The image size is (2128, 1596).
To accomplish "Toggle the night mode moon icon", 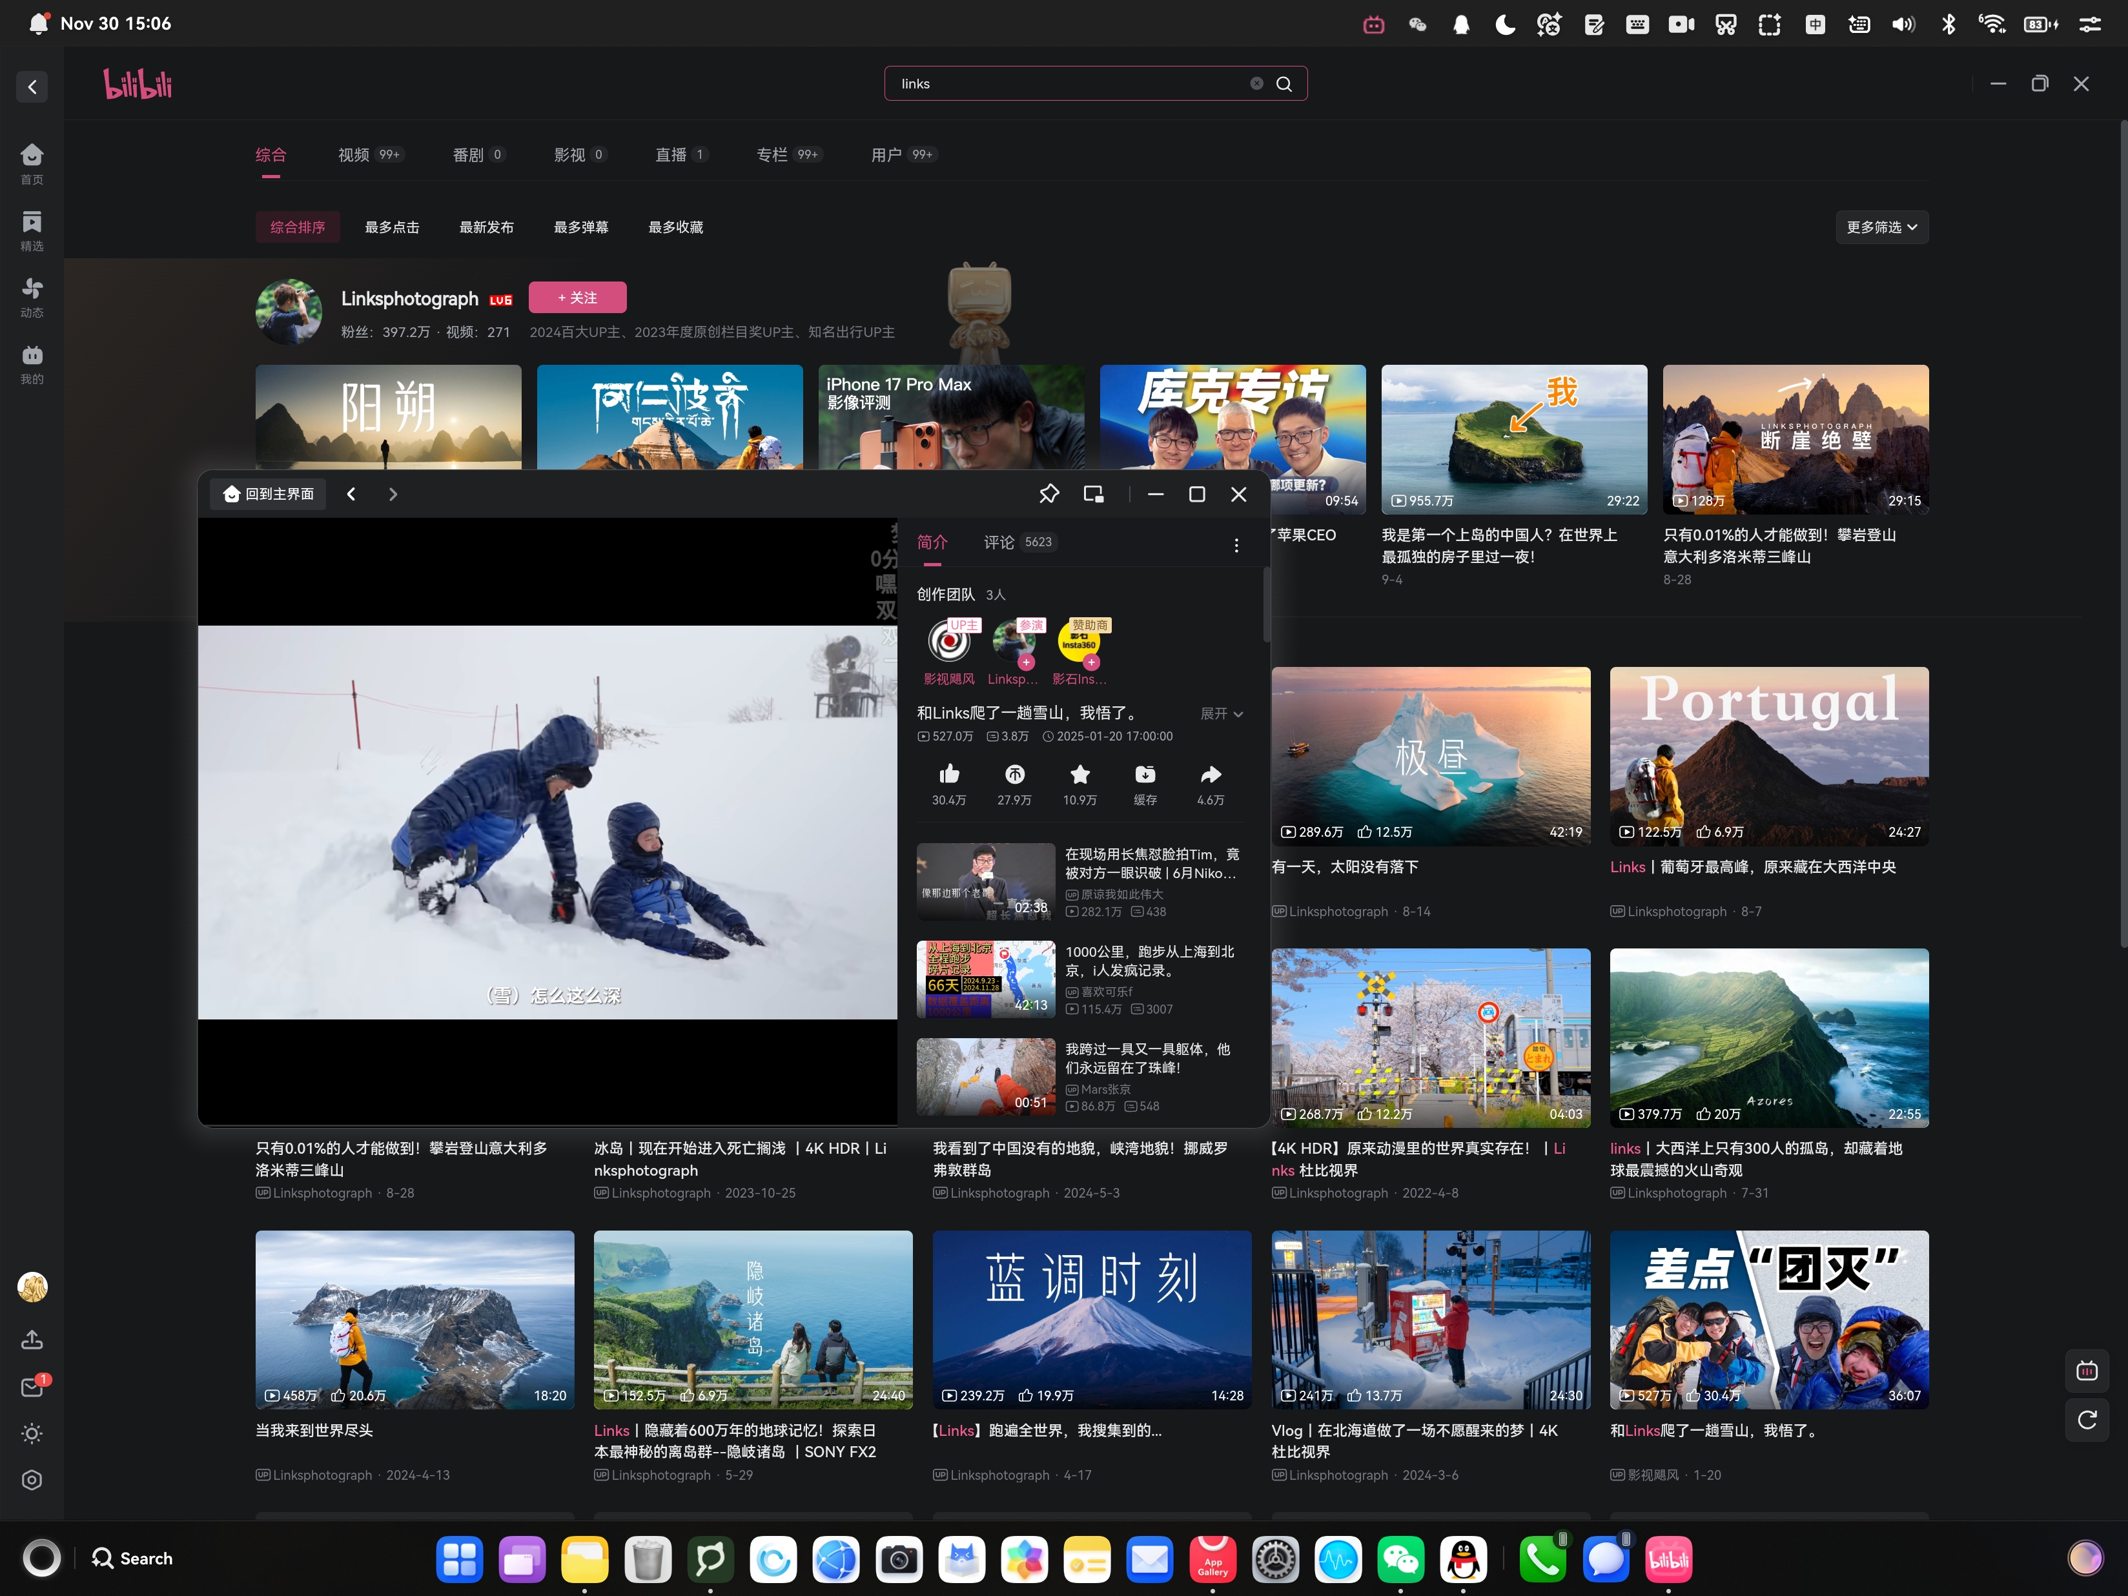I will [1504, 24].
